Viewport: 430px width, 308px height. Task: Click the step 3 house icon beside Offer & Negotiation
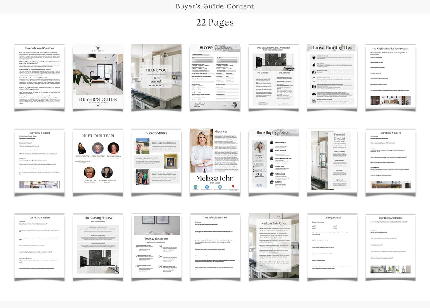tap(272, 158)
